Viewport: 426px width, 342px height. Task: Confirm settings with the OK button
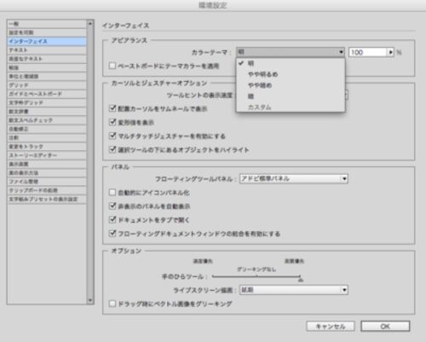point(385,327)
